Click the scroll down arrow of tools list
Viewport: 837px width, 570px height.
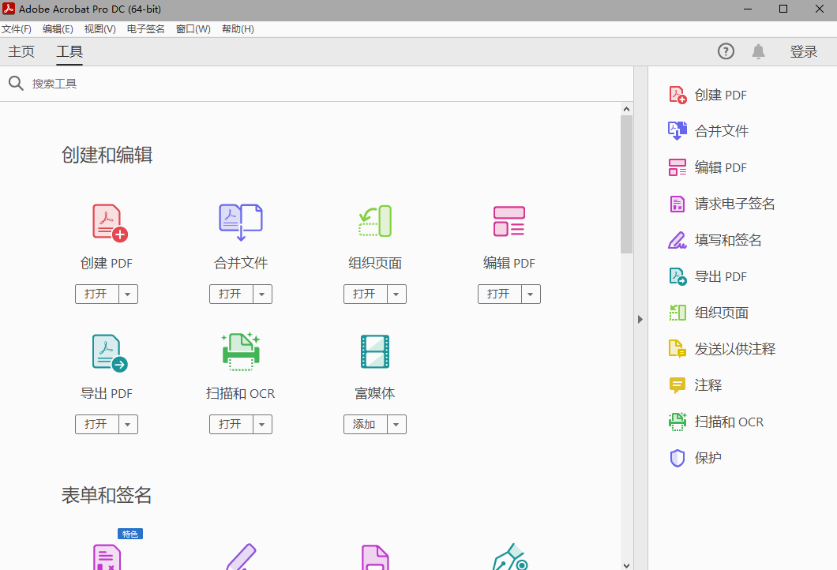coord(626,565)
